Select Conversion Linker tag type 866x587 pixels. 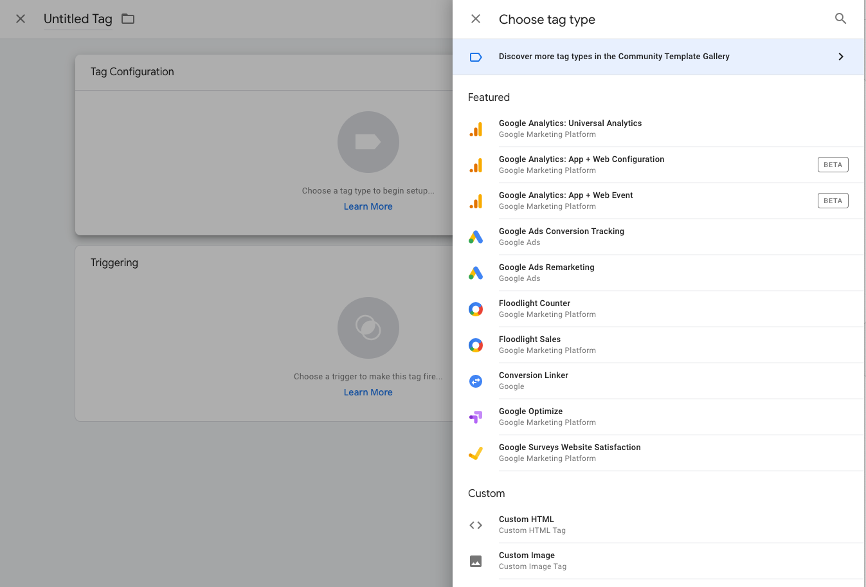pos(658,381)
